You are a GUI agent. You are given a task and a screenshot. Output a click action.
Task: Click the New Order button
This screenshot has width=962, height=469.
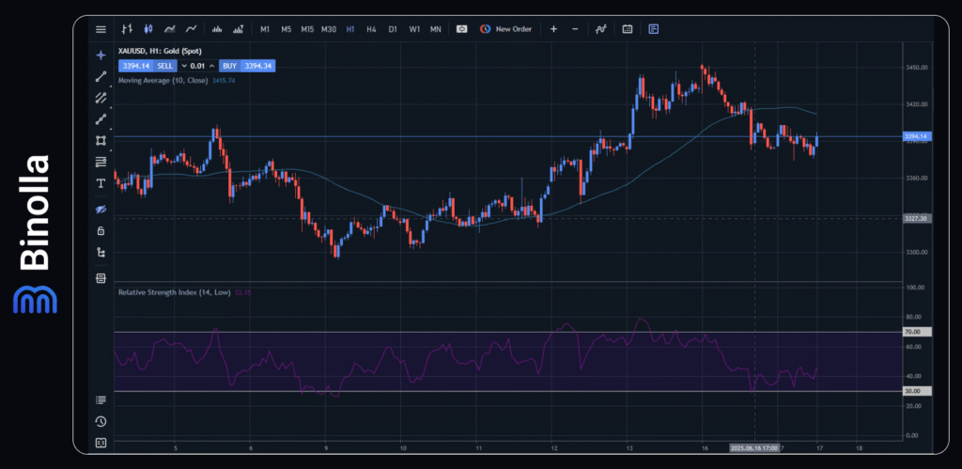click(x=506, y=29)
